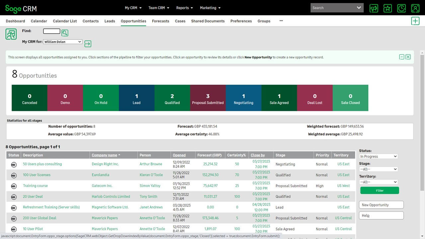Filter pipeline by Canceled tile
Viewport: 425px width, 239px height.
[30, 98]
